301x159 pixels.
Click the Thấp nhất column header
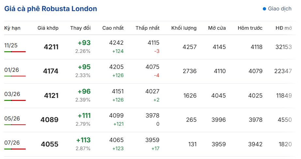[148, 28]
